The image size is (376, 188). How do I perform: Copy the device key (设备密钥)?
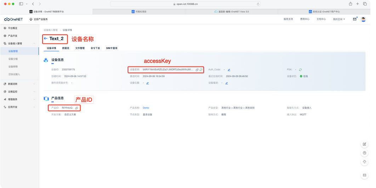coord(197,70)
